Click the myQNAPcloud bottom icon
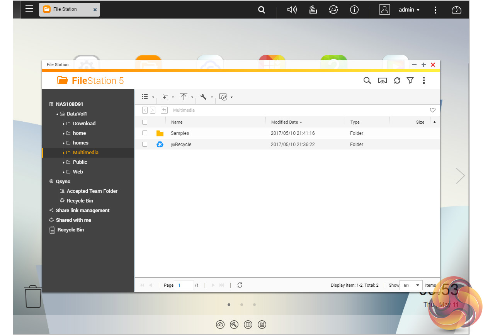 pos(220,325)
